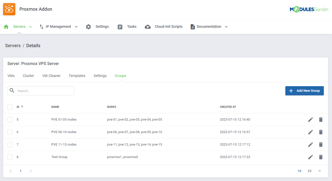Sort by the CREATED AT column header
The height and width of the screenshot is (181, 332).
click(x=228, y=107)
